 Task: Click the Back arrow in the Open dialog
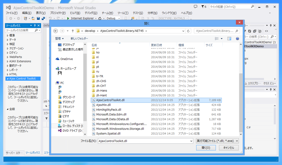click(x=56, y=31)
